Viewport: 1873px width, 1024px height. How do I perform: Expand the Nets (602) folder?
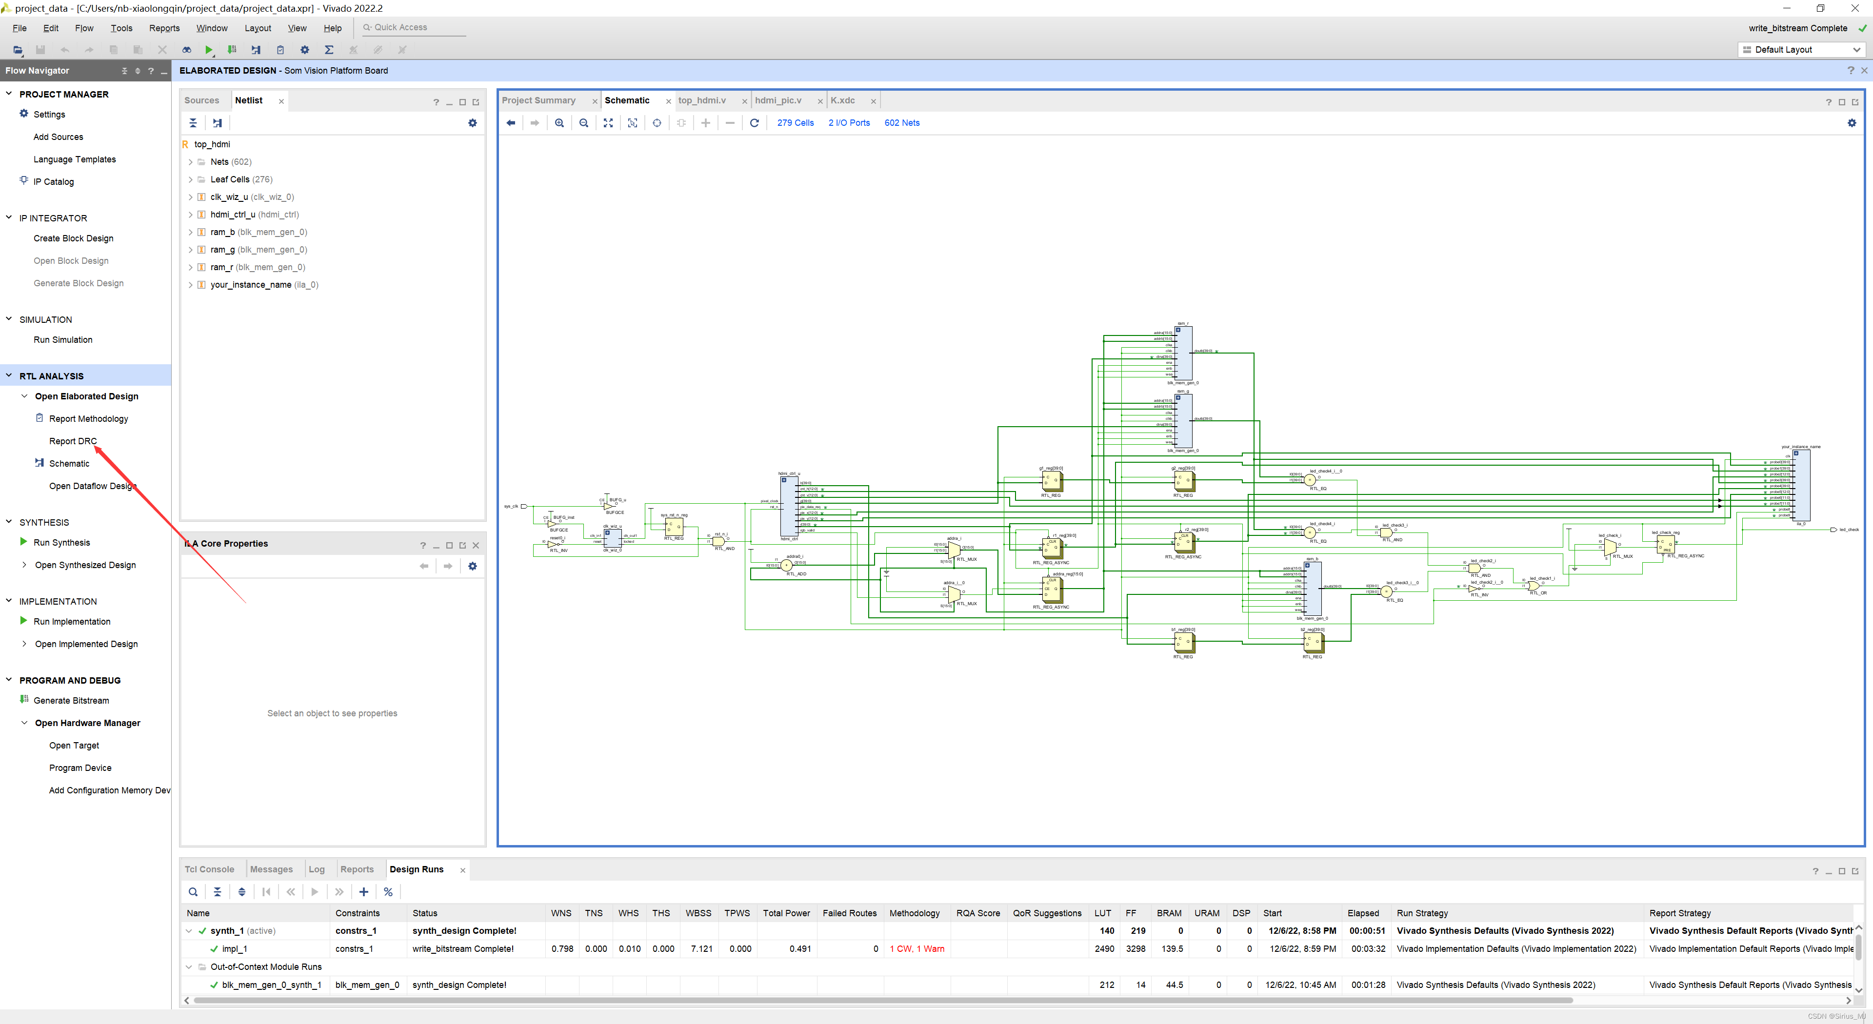(x=191, y=162)
